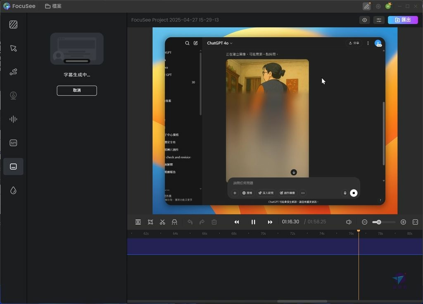This screenshot has width=423, height=304.
Task: Cancel subtitle generation with 取消
Action: 77,90
